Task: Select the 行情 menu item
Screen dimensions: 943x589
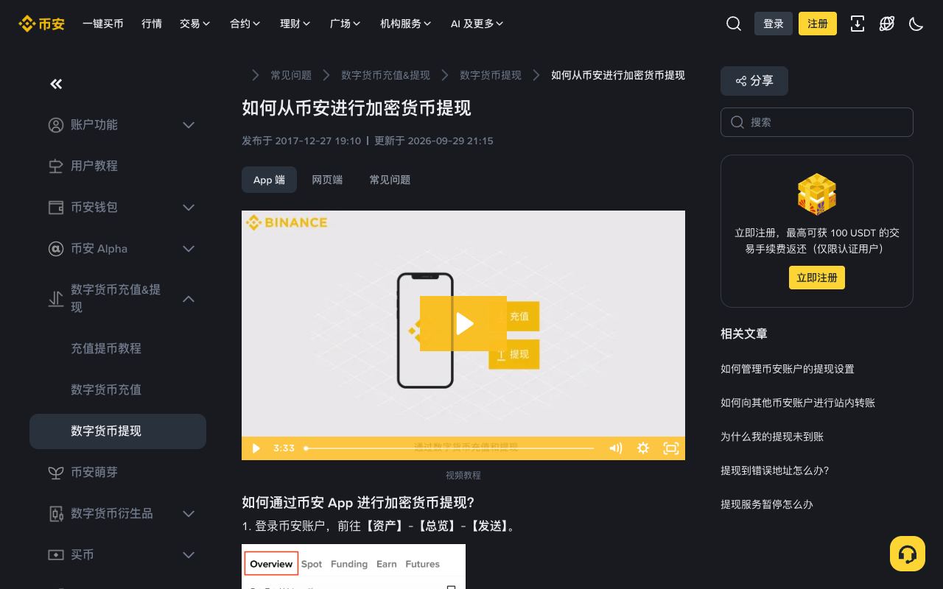Action: click(152, 24)
